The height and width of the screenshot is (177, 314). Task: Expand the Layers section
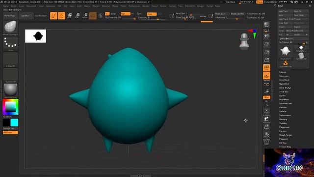(282, 96)
